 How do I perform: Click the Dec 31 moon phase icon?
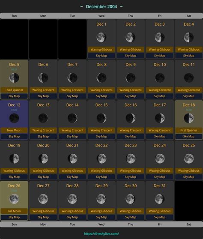tap(160, 199)
